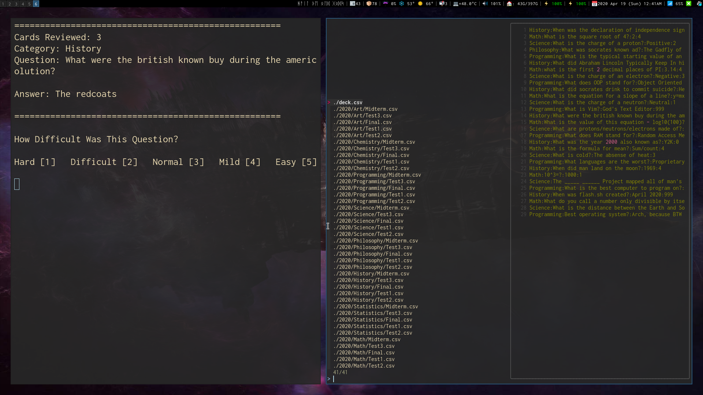This screenshot has height=395, width=703.
Task: Click the calendar icon beside the date
Action: [594, 4]
